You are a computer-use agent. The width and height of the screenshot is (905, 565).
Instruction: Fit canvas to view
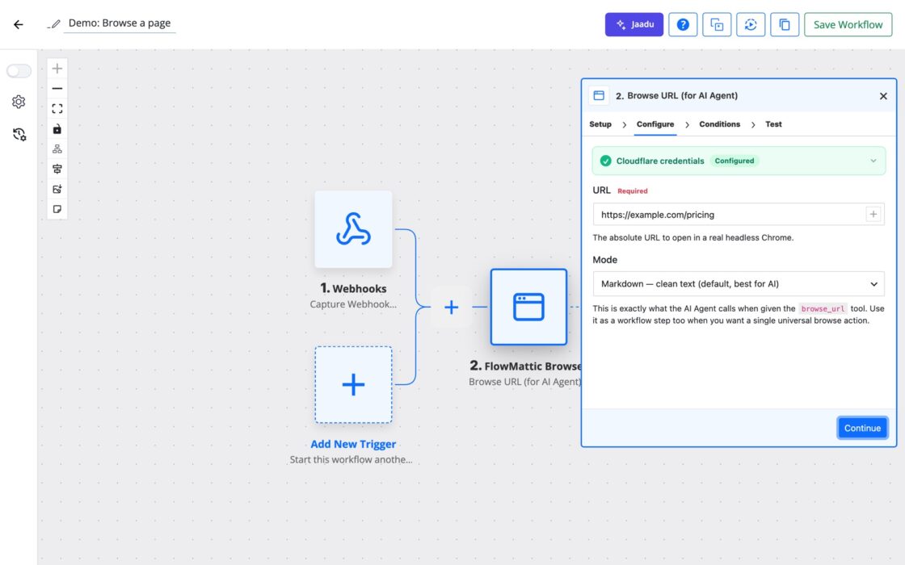[x=57, y=109]
